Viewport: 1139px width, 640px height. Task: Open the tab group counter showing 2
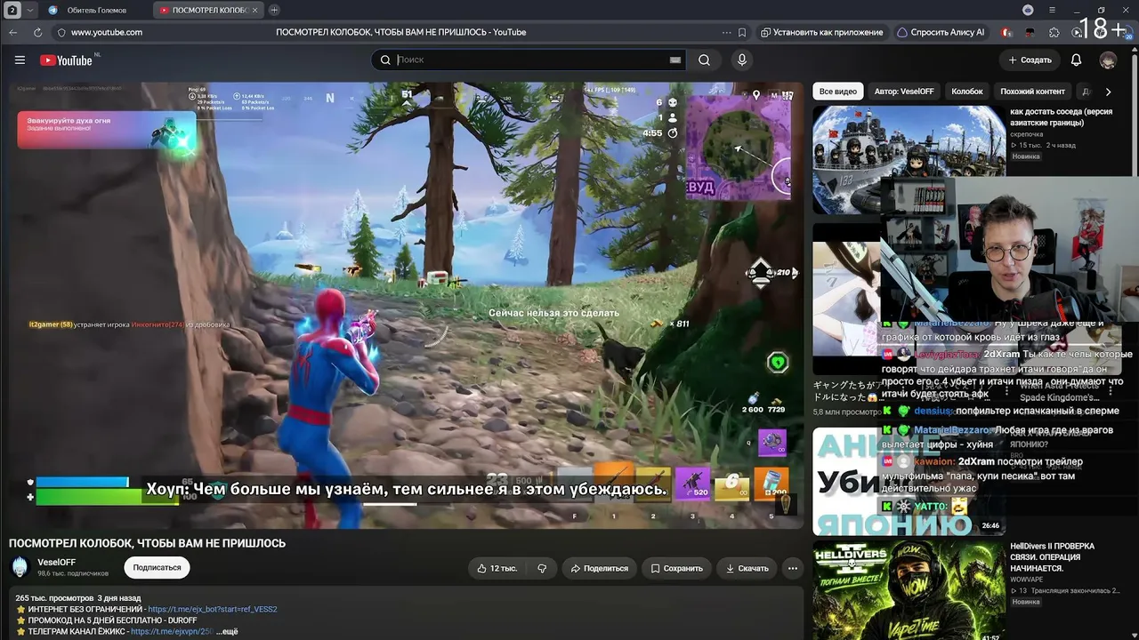tap(13, 10)
